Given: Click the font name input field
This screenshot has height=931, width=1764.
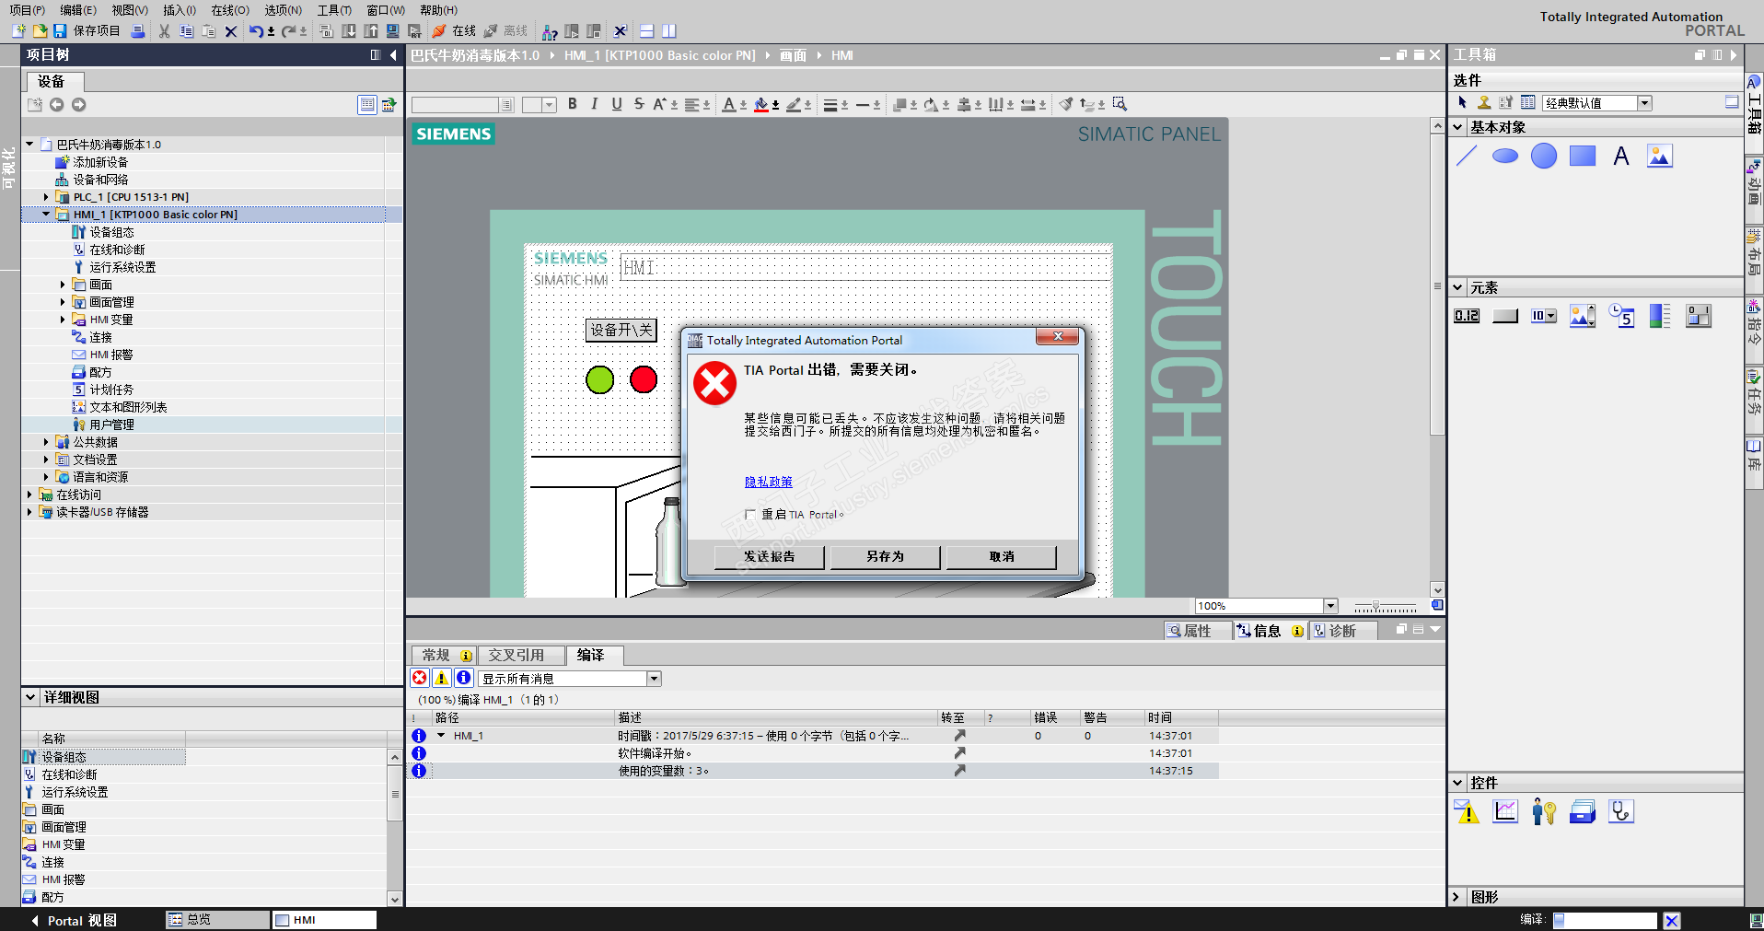Looking at the screenshot, I should (x=456, y=105).
